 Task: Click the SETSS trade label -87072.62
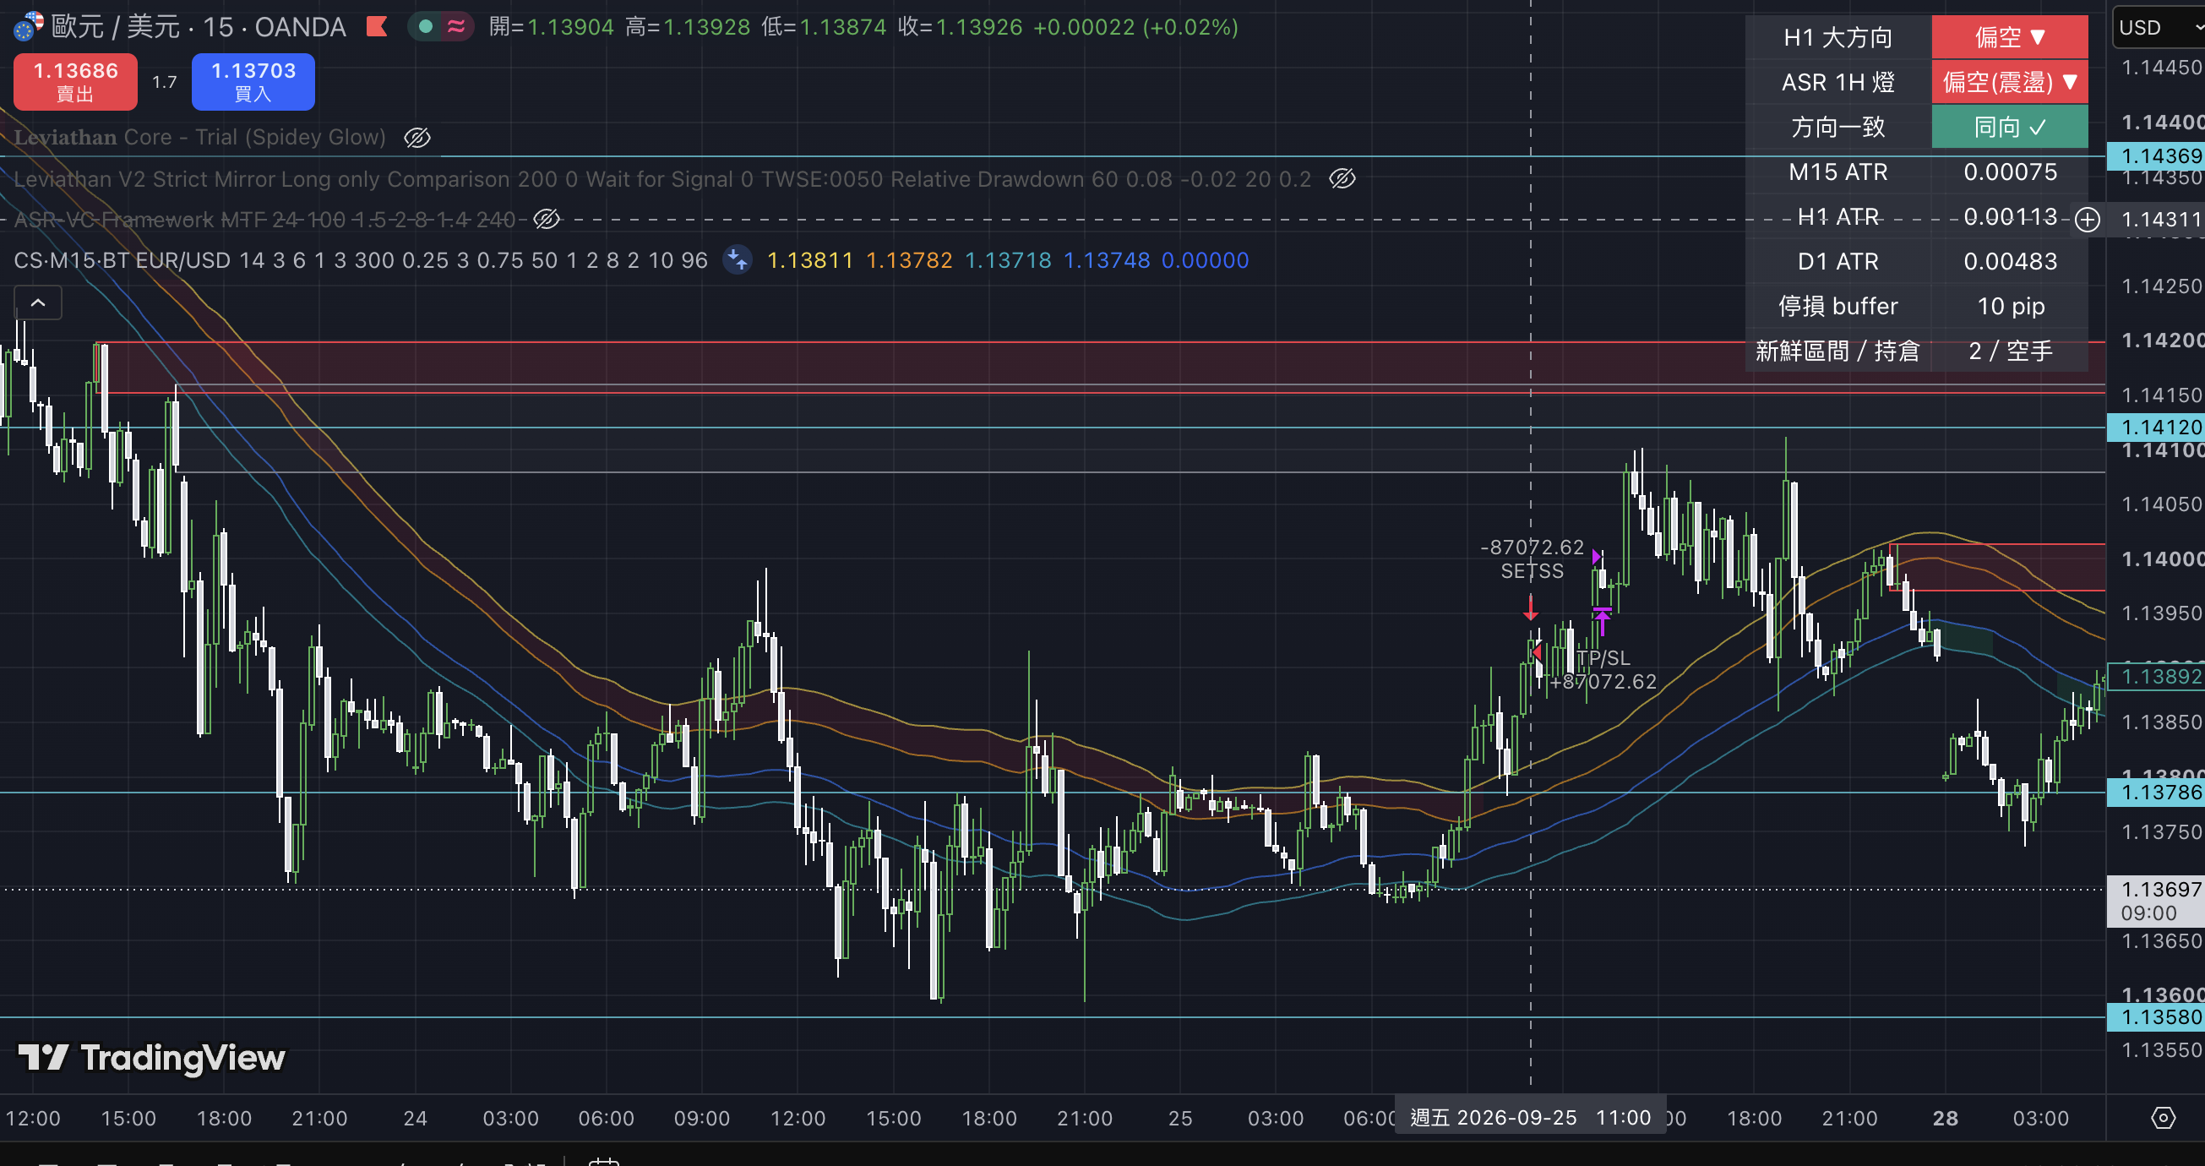point(1533,559)
